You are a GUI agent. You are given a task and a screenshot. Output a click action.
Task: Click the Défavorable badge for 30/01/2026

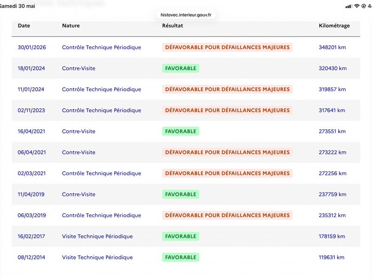click(227, 47)
